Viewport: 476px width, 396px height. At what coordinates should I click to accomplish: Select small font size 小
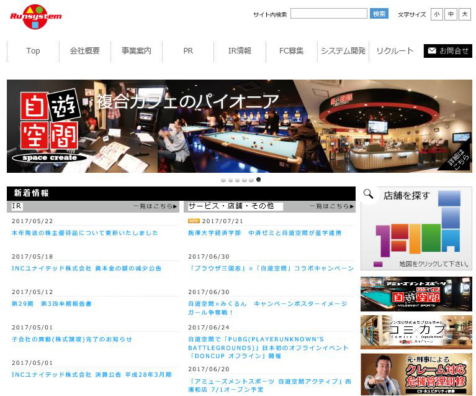tap(436, 14)
